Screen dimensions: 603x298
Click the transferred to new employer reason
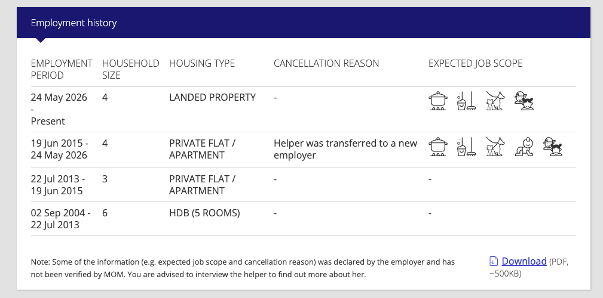(345, 149)
